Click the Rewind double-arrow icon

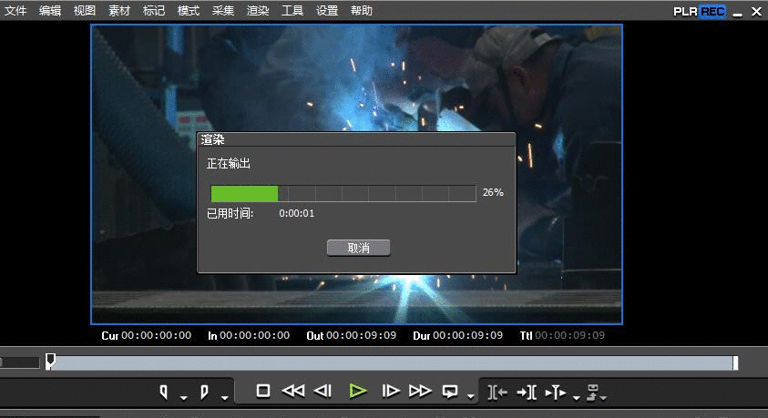292,391
